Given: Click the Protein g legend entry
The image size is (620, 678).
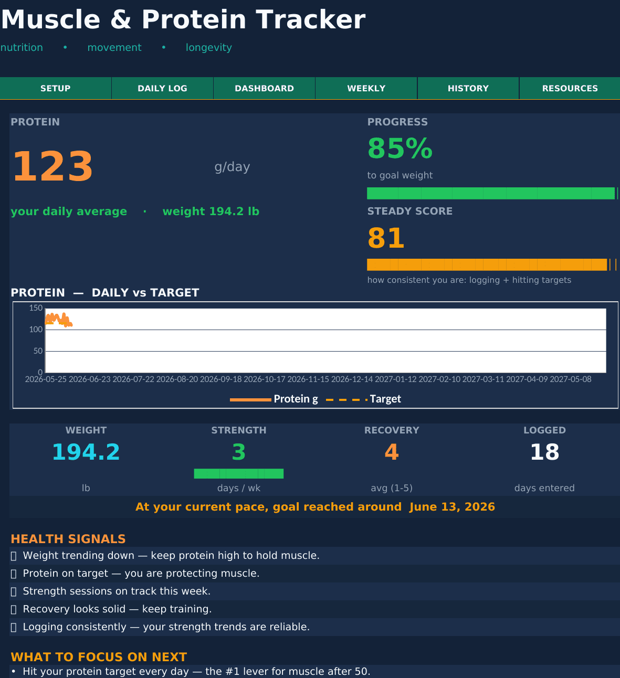Looking at the screenshot, I should click(274, 399).
